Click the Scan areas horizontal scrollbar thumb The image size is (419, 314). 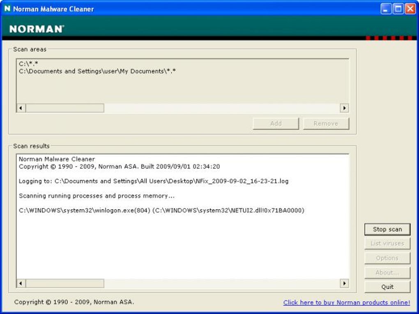point(64,108)
